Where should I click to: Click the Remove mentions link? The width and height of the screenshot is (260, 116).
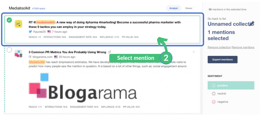243,47
